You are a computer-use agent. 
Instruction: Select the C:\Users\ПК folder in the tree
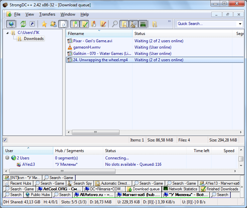pos(29,33)
